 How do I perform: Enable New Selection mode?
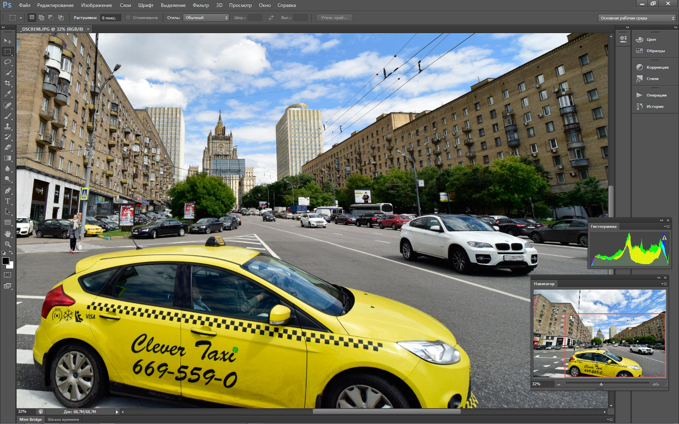pos(32,17)
